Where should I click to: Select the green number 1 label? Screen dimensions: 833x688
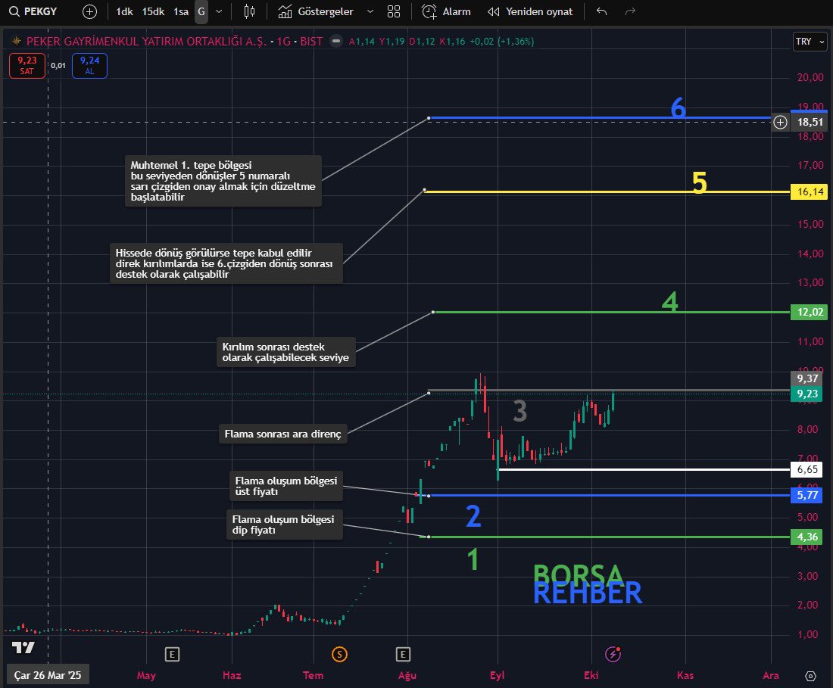pyautogui.click(x=473, y=559)
